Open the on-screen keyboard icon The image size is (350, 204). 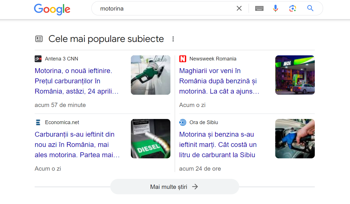259,9
